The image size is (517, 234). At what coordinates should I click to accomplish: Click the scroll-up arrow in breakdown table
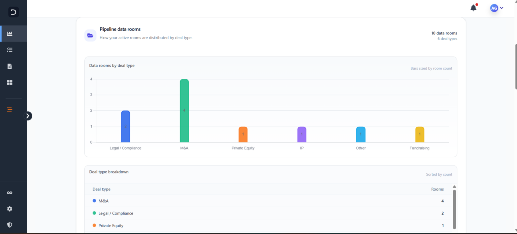[x=454, y=187]
